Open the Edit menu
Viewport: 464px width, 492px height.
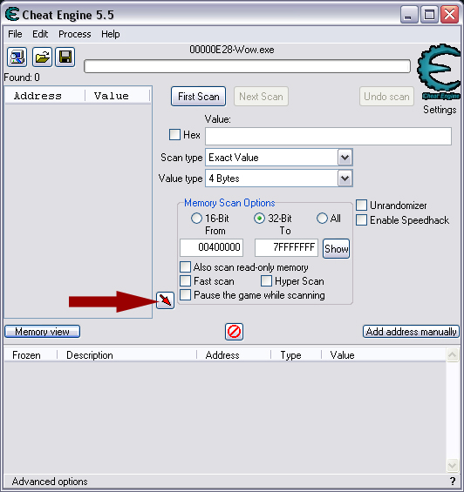pos(40,34)
